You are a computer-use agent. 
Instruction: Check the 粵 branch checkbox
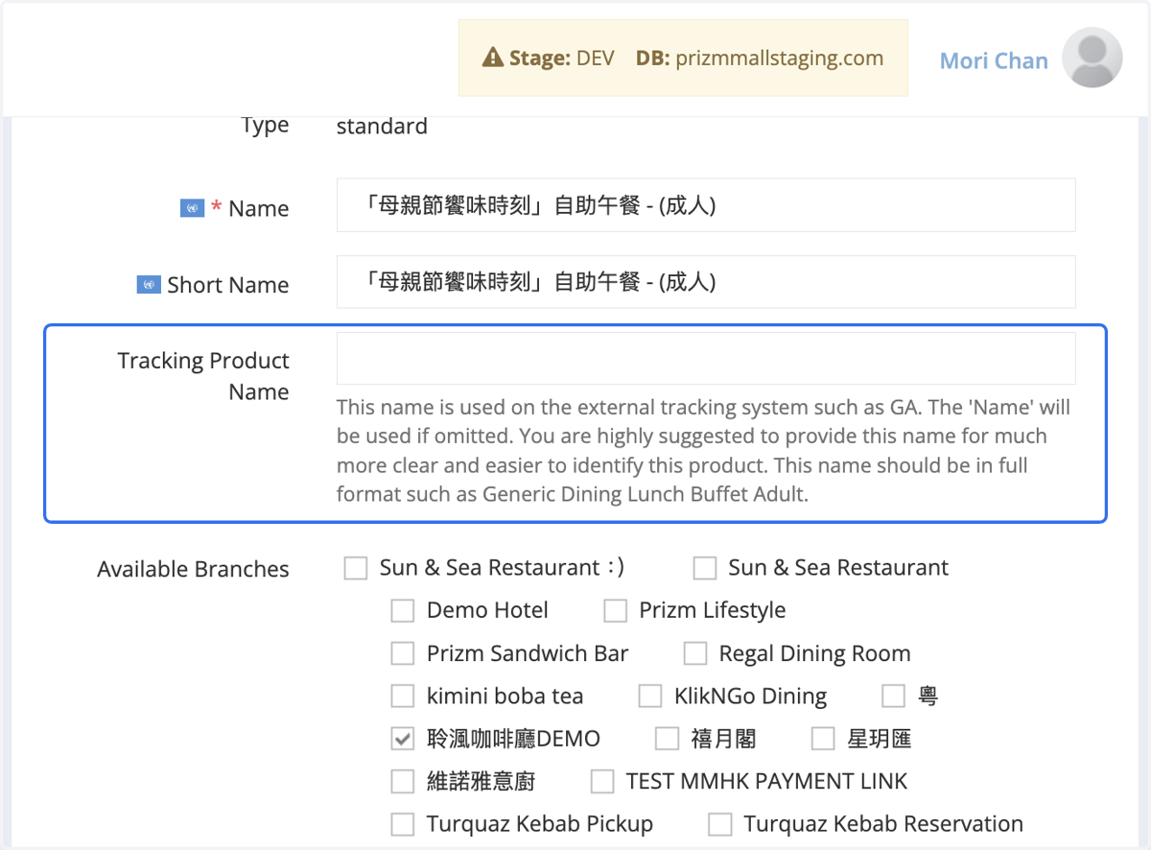point(893,696)
